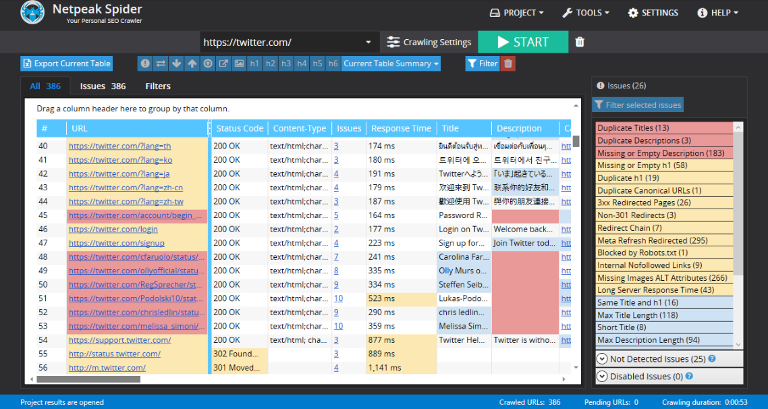The height and width of the screenshot is (409, 768).
Task: Click Filter selected issues button
Action: pyautogui.click(x=638, y=105)
